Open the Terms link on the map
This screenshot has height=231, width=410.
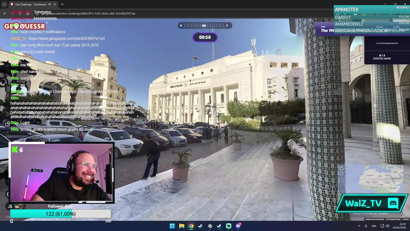[x=406, y=219]
